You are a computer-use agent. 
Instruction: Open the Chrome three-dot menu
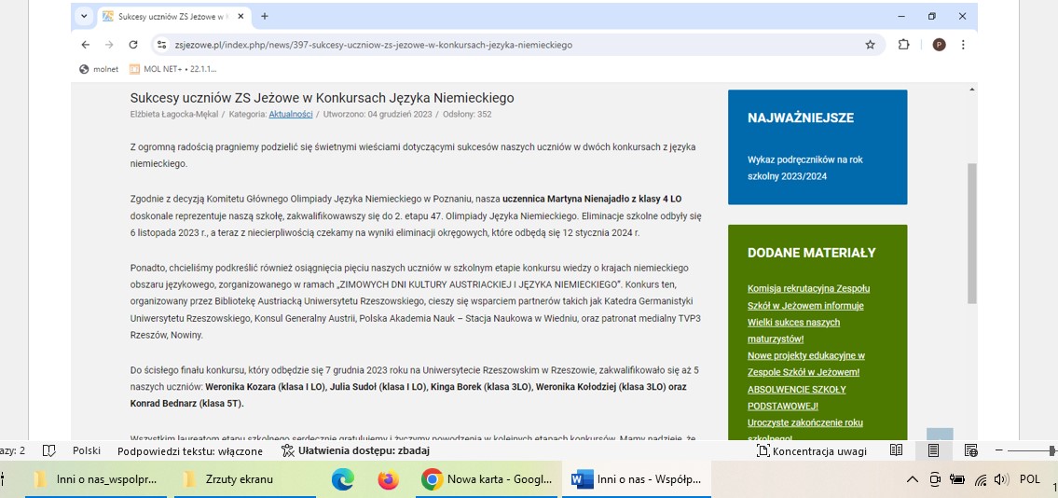963,45
